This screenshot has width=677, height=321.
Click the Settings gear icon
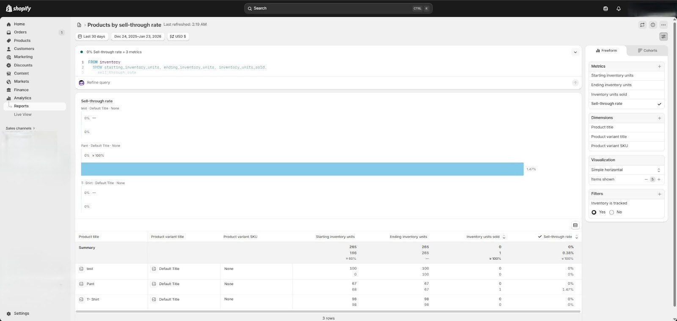[8, 313]
